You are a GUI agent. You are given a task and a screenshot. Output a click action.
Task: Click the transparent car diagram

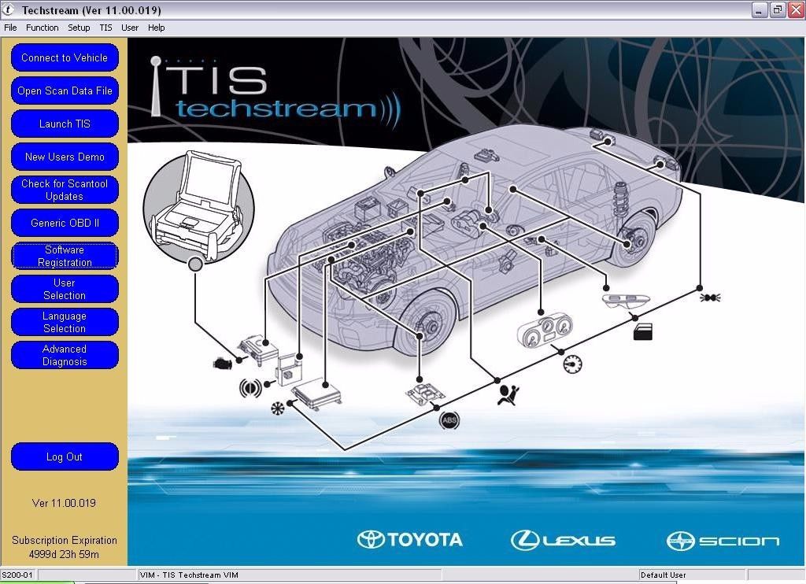[x=475, y=242]
